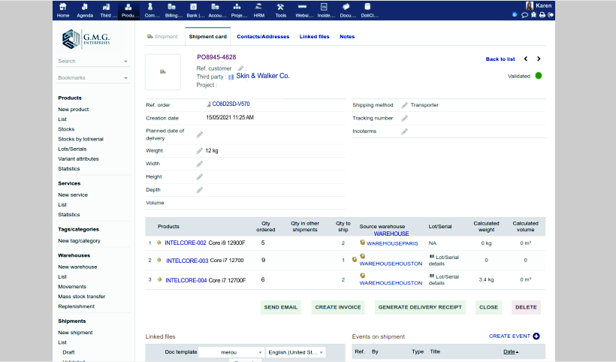This screenshot has height=362, width=616.
Task: Edit Tracking number pencil icon
Action: click(x=404, y=118)
